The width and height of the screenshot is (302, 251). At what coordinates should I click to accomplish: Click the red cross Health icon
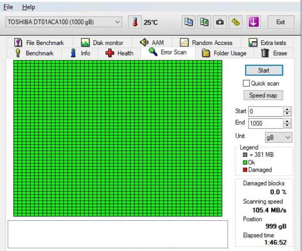tap(110, 53)
